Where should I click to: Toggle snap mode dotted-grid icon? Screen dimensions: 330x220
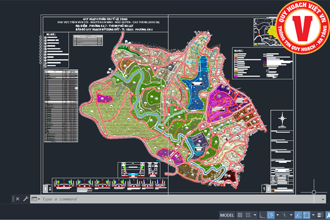[248, 215]
